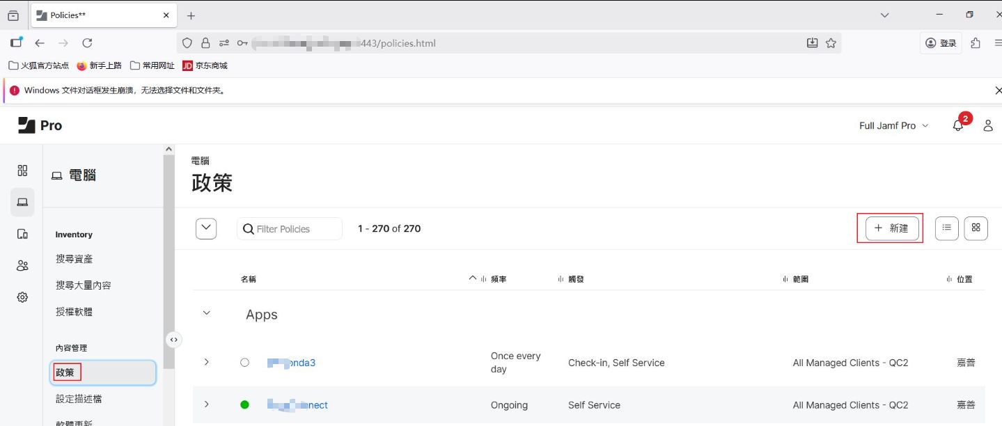Screen dimensions: 1002x426
Task: Open the Dashboard grid icon in sidebar
Action: click(22, 171)
